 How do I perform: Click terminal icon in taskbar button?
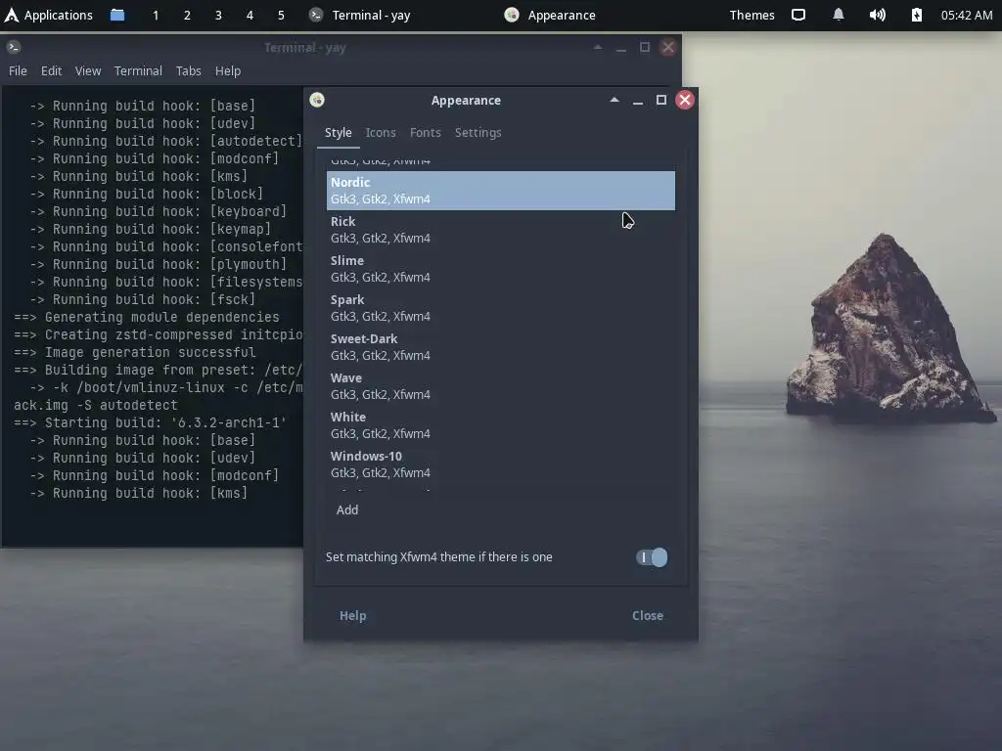(x=316, y=15)
